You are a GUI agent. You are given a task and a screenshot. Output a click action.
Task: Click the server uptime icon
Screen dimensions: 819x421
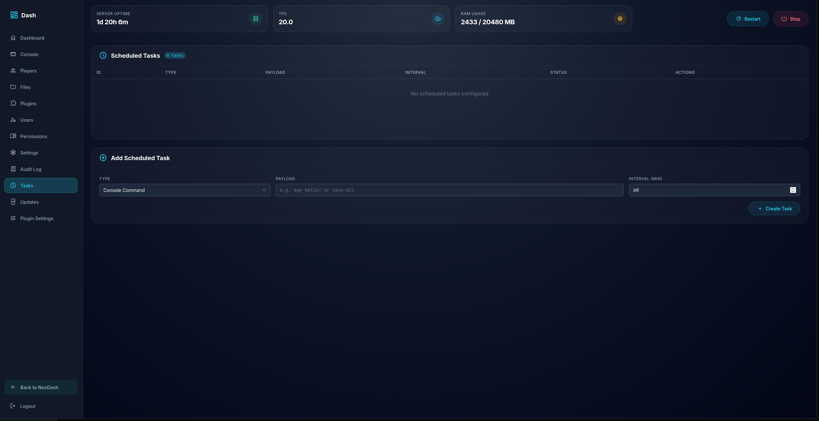coord(256,19)
